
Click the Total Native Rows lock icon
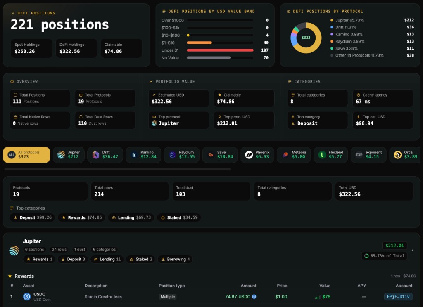[15, 117]
